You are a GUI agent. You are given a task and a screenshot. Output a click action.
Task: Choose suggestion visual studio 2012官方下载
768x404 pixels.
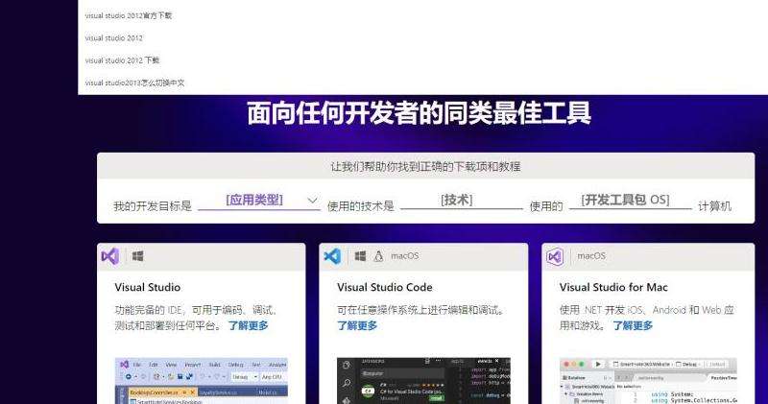coord(129,15)
